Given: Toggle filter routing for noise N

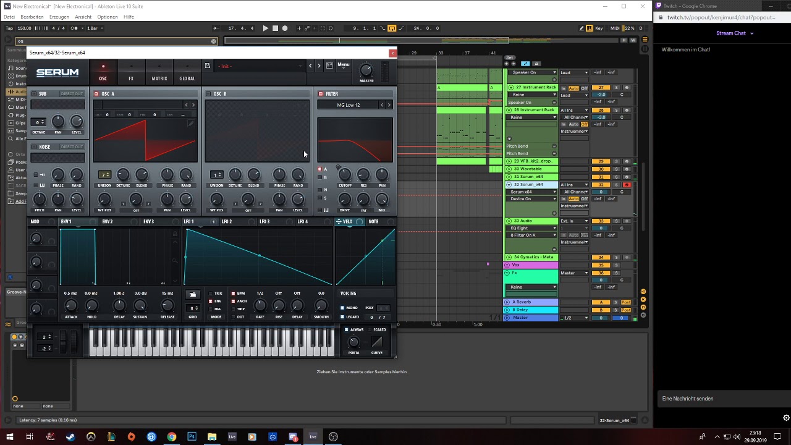Looking at the screenshot, I should [320, 190].
